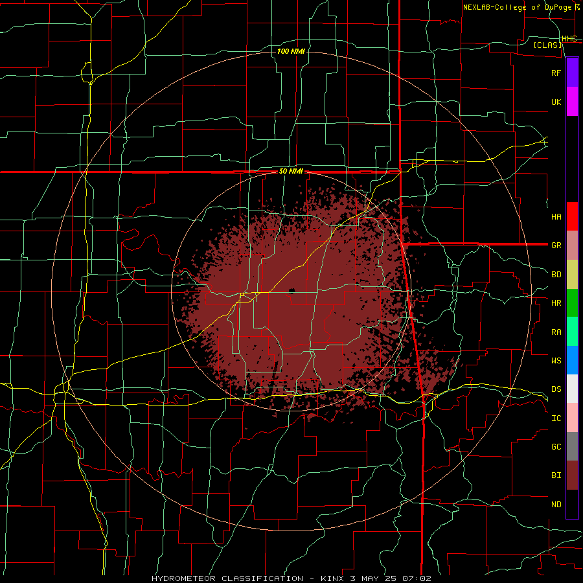Click the HR legend label
Image resolution: width=583 pixels, height=583 pixels.
point(556,303)
